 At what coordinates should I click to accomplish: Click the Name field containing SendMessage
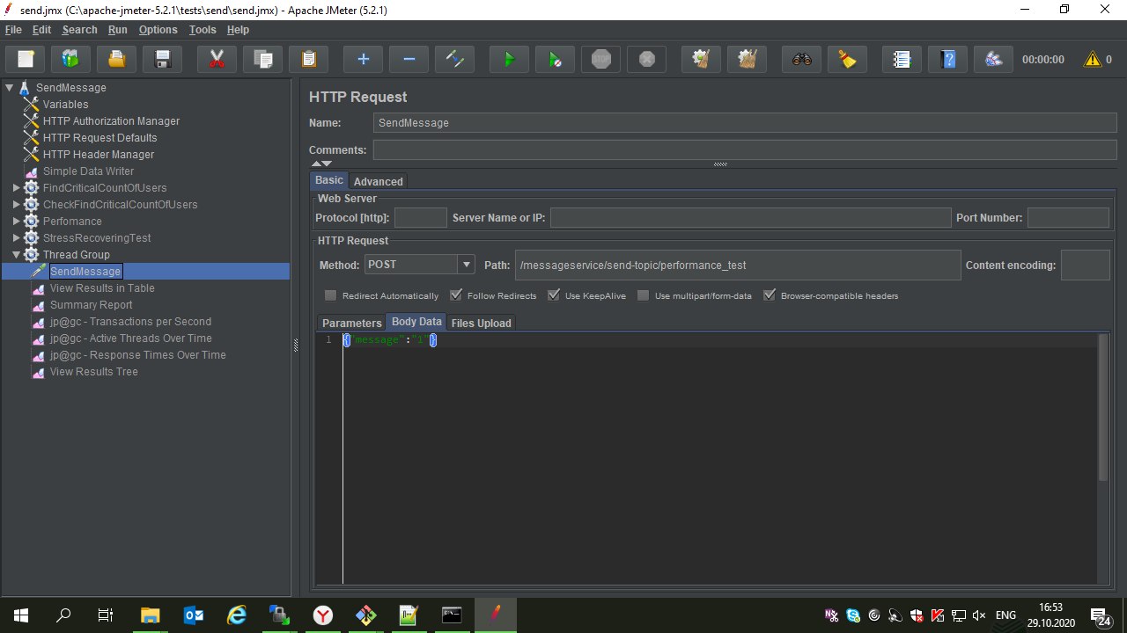[x=745, y=123]
